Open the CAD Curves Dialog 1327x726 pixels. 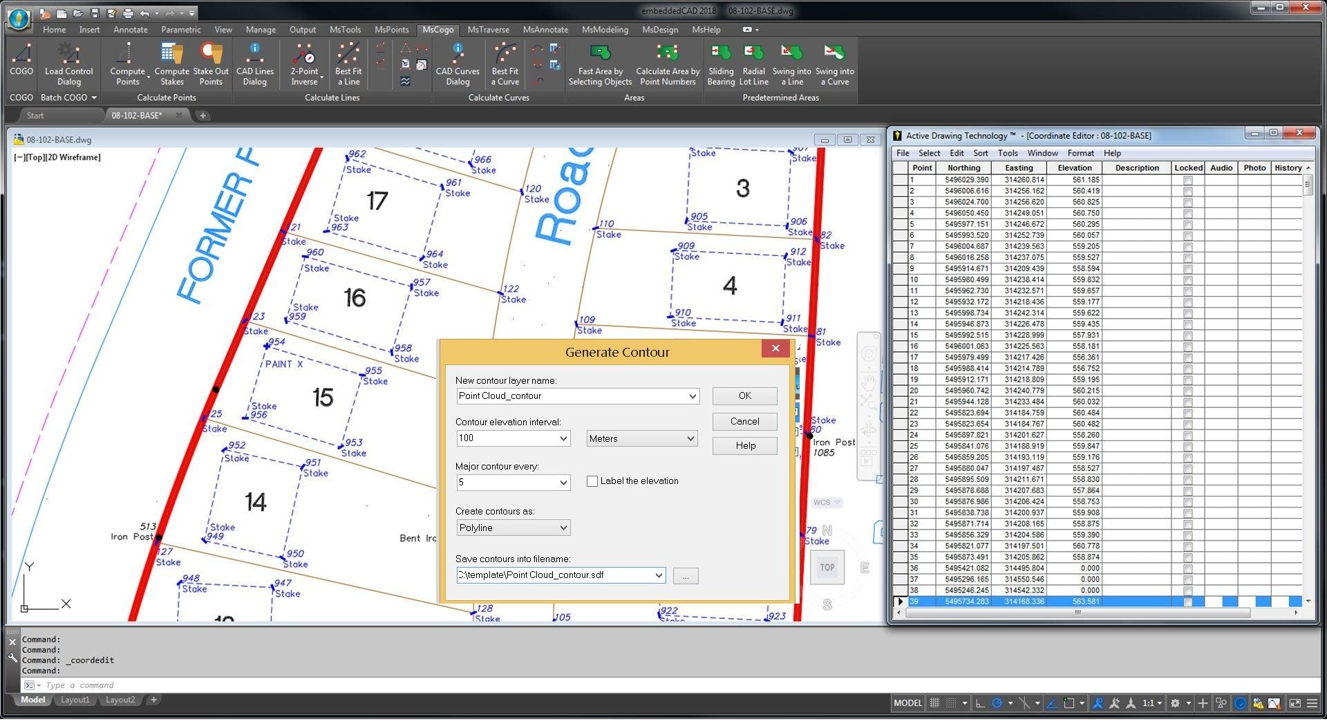click(x=458, y=64)
